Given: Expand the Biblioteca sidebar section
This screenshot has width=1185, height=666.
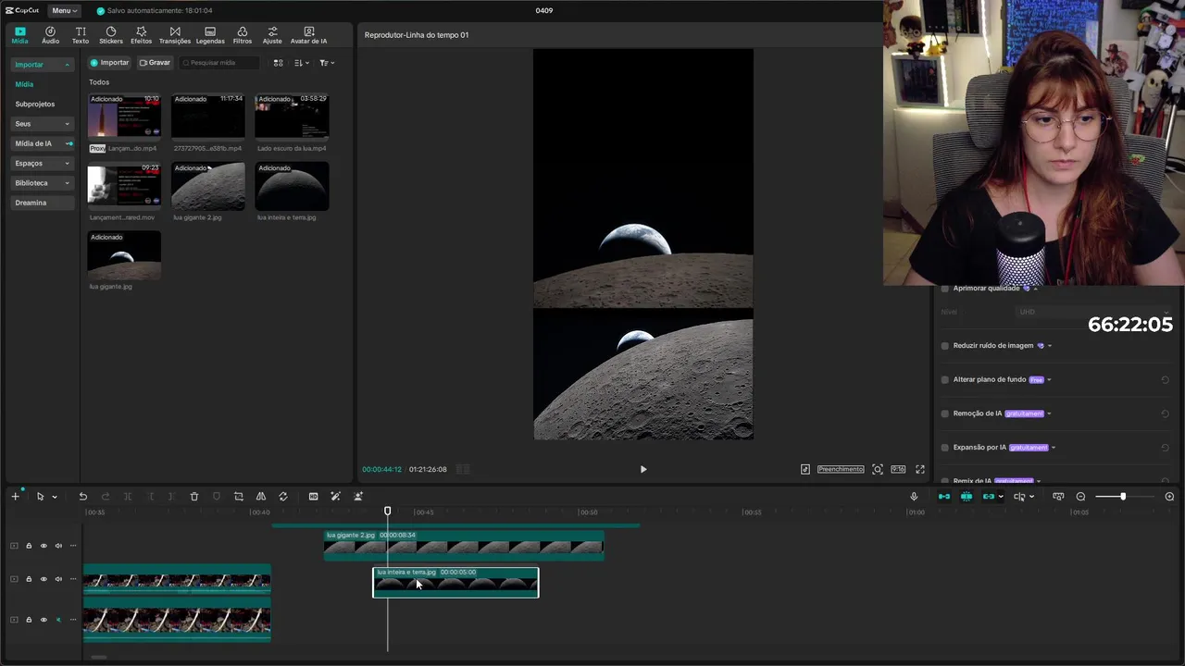Looking at the screenshot, I should pos(42,183).
